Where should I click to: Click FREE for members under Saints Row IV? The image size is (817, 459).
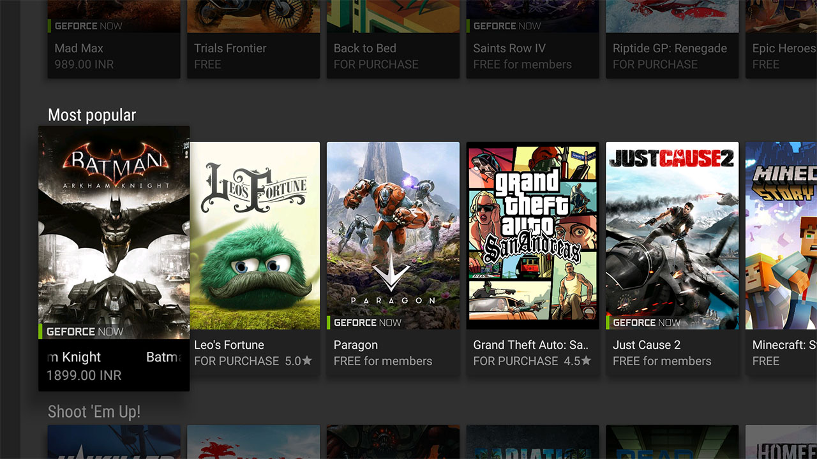pos(522,64)
